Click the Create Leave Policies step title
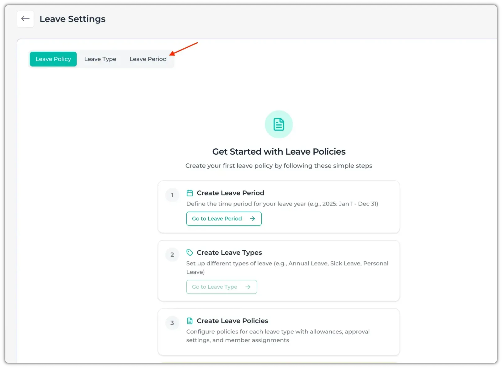 (x=232, y=321)
